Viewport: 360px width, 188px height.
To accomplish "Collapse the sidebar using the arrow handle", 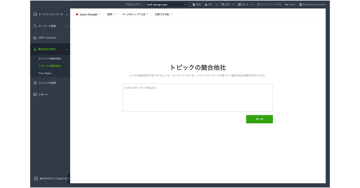I will tap(69, 178).
